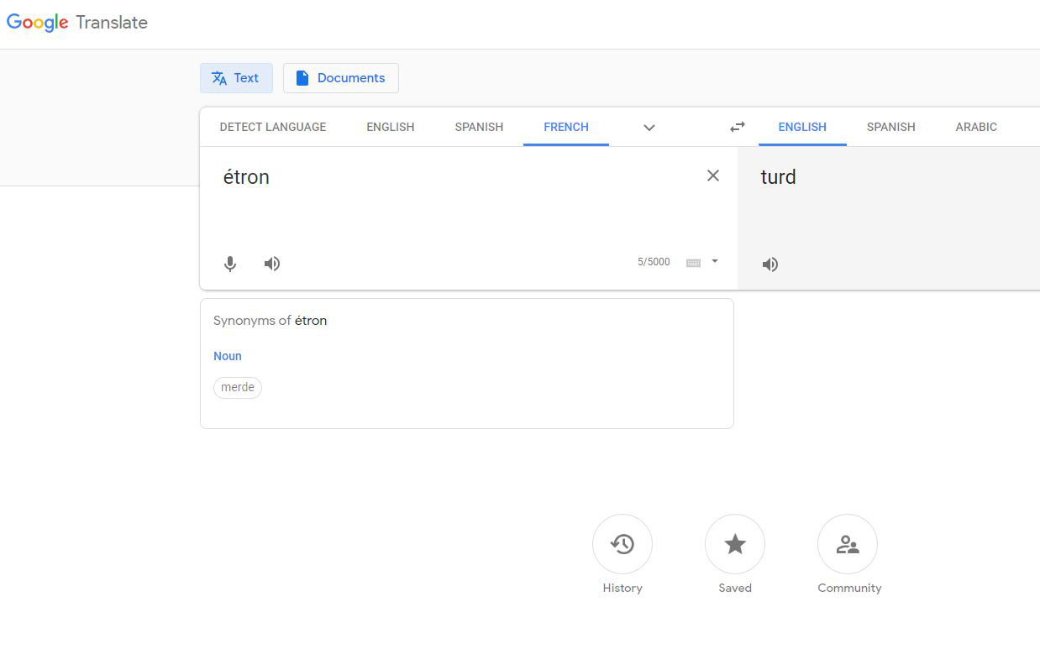
Task: Open the Saved star button
Action: 735,544
